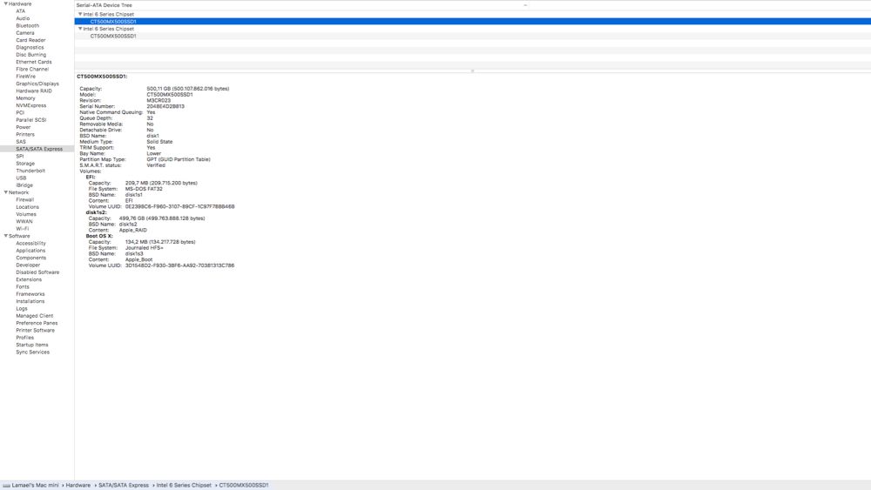871x490 pixels.
Task: Select Volumes under Network
Action: point(26,213)
